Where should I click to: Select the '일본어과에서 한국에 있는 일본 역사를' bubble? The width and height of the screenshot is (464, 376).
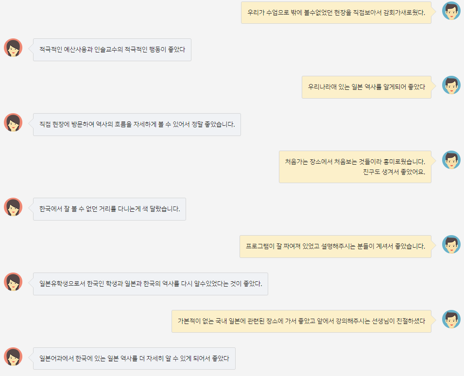(x=135, y=359)
